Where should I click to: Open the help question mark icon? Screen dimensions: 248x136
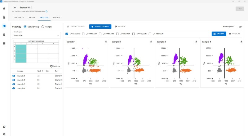(x=4, y=127)
